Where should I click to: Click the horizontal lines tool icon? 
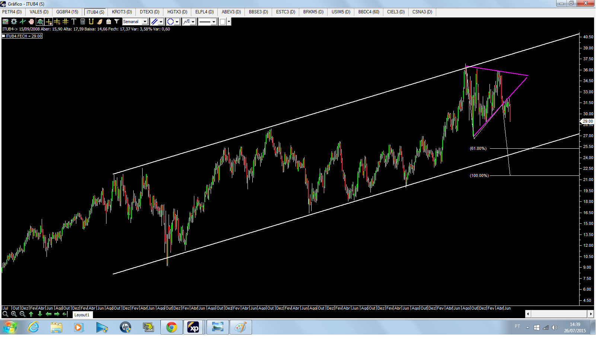(57, 22)
